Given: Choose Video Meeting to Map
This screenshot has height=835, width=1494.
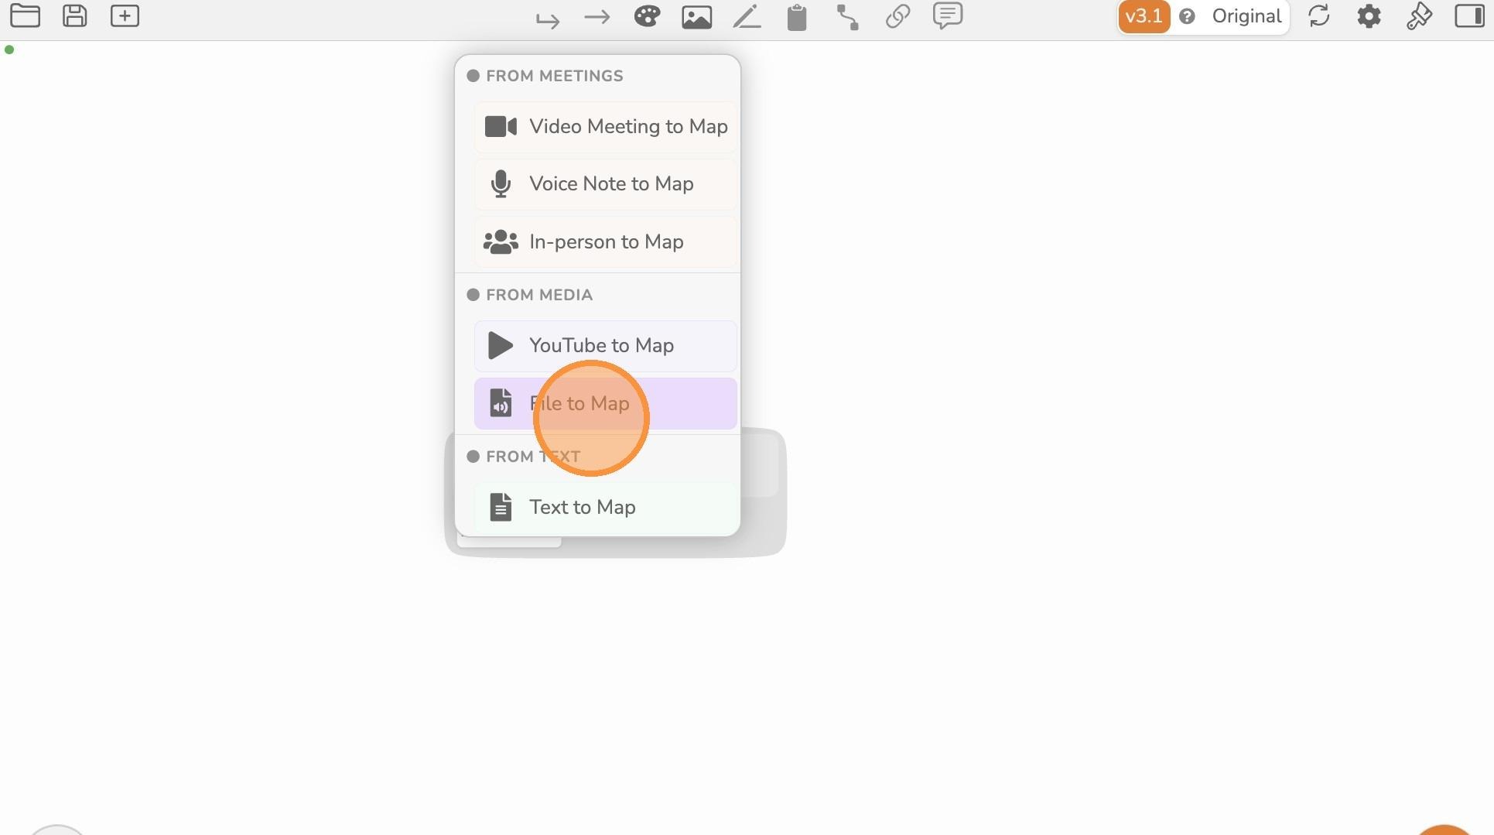Looking at the screenshot, I should pos(606,127).
